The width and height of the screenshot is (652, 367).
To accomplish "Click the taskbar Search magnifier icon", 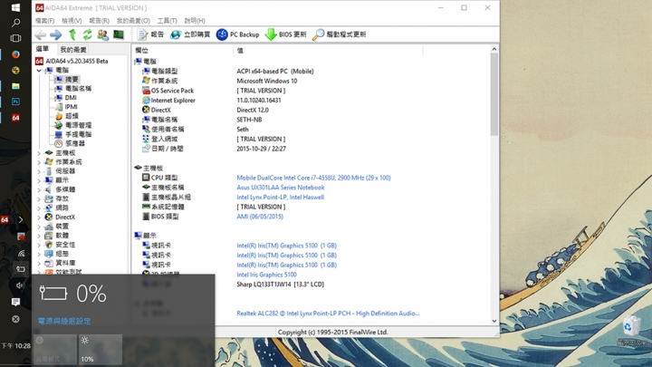I will click(x=15, y=23).
